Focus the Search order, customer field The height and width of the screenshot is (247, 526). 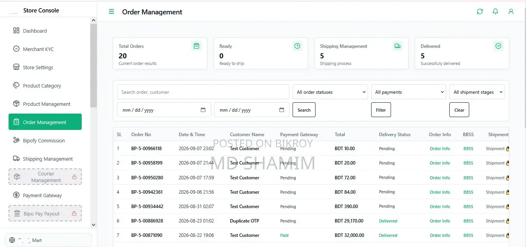pos(203,92)
